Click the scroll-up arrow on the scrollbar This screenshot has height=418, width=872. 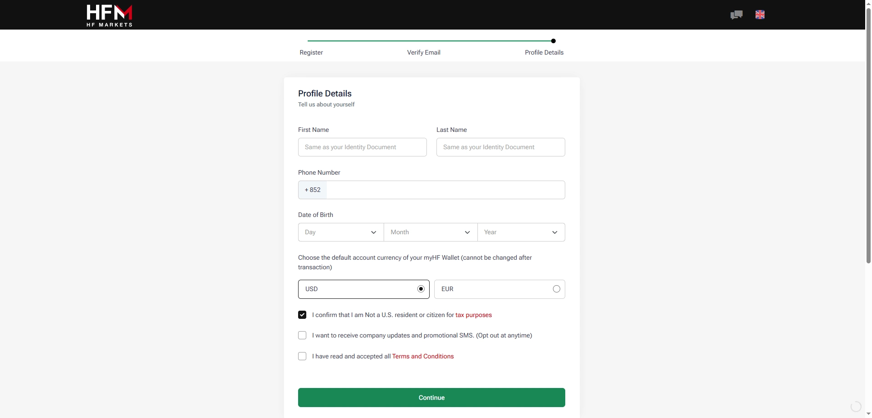click(x=868, y=3)
